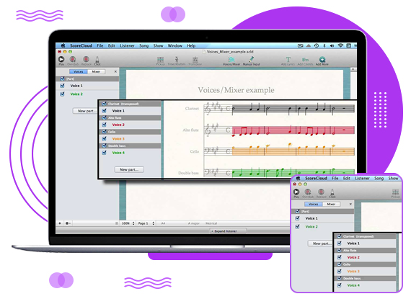Image resolution: width=411 pixels, height=299 pixels.
Task: Click the Page 1 stepper arrows
Action: (x=154, y=223)
